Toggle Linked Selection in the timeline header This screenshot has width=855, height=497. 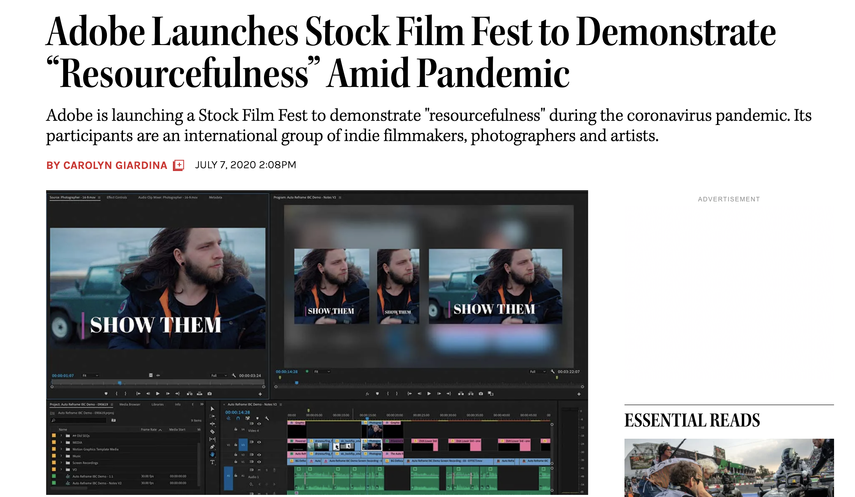tap(248, 418)
